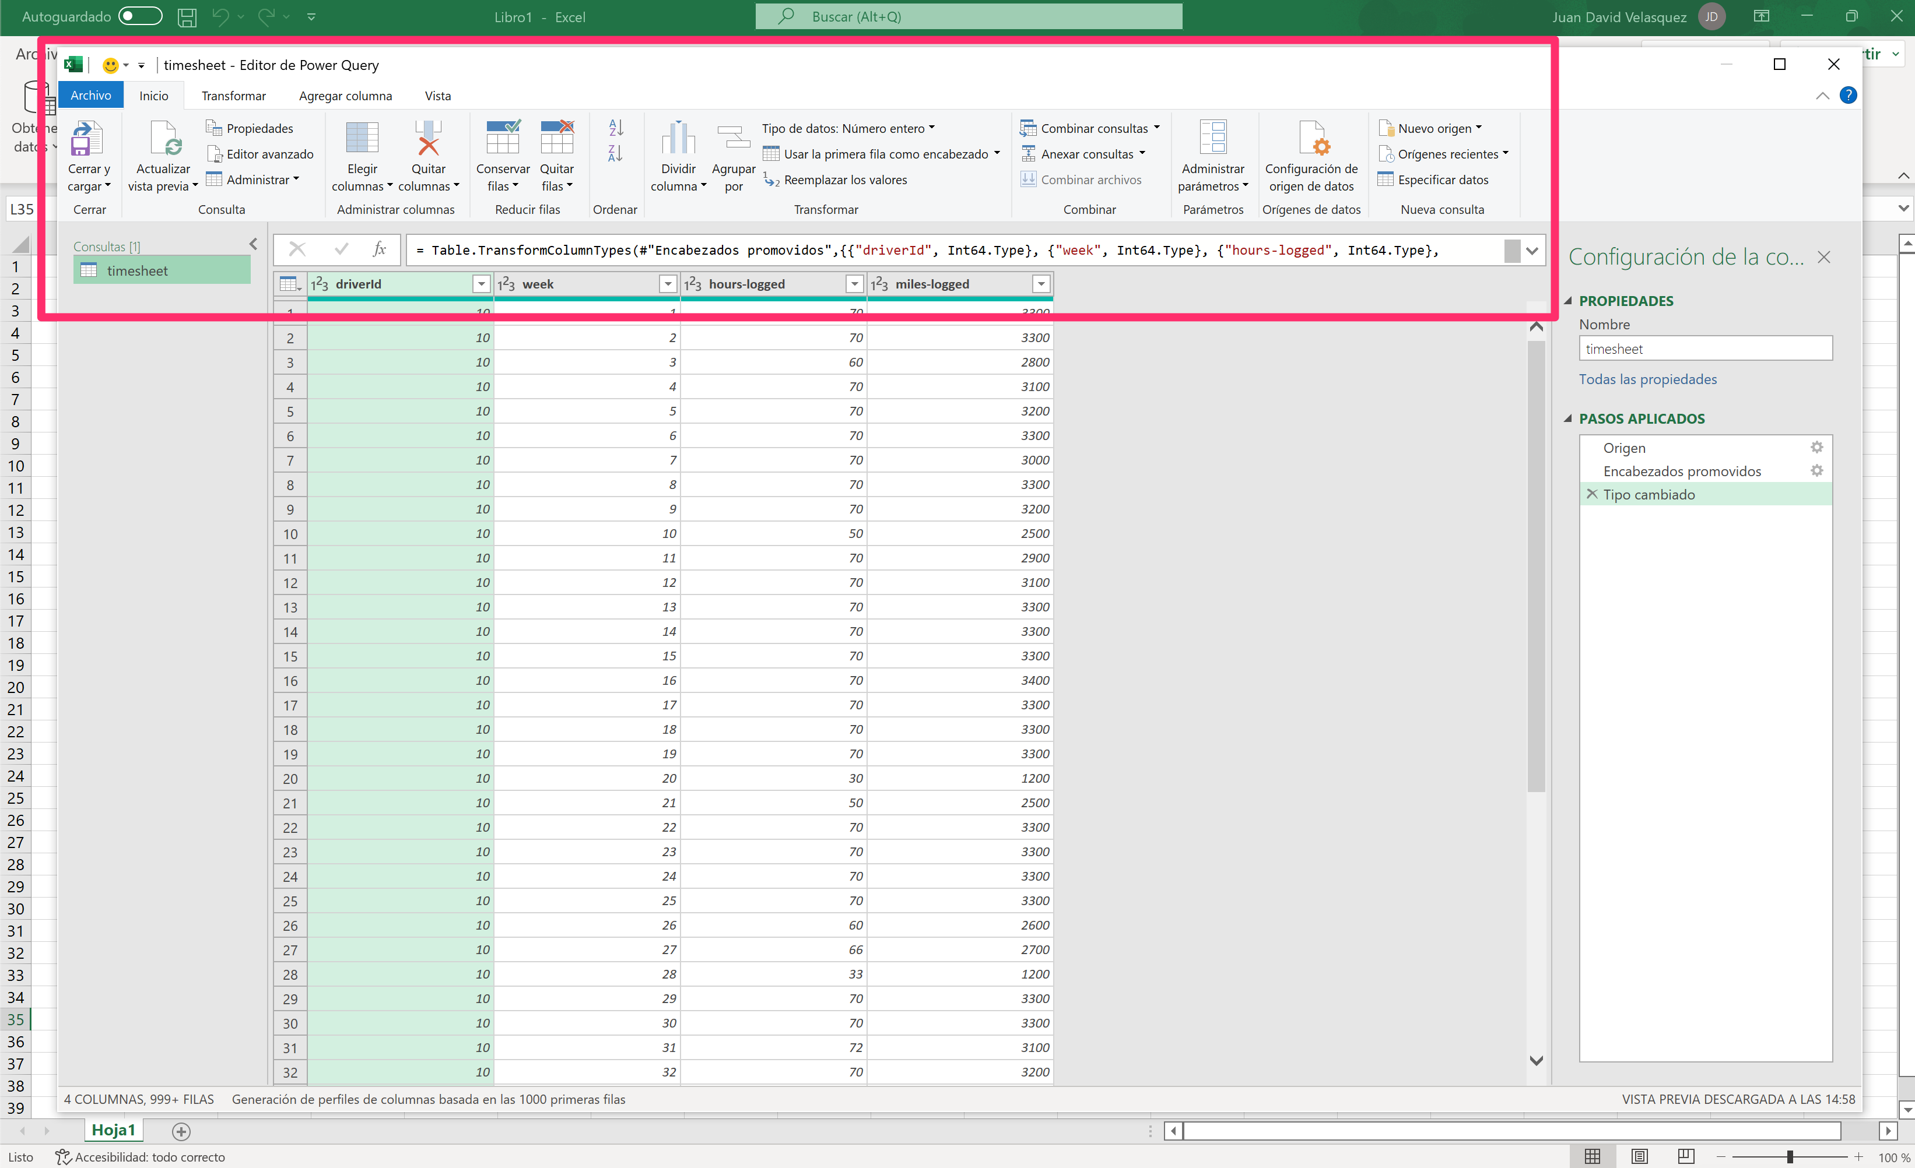Switch to the Transformar tab
Viewport: 1915px width, 1168px height.
tap(233, 96)
